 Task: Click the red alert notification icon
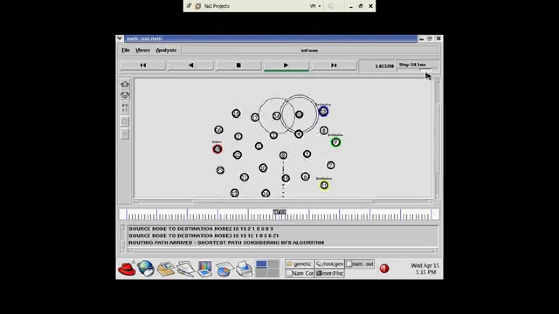[x=384, y=269]
